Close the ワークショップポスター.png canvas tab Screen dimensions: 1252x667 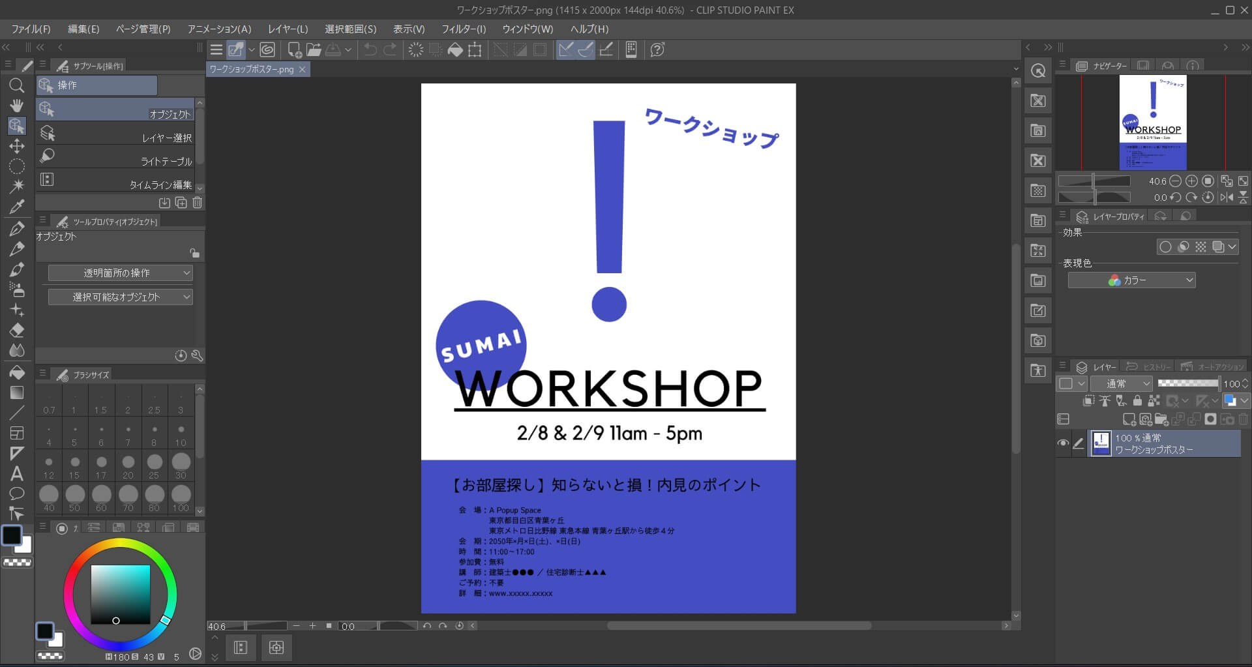[x=302, y=69]
